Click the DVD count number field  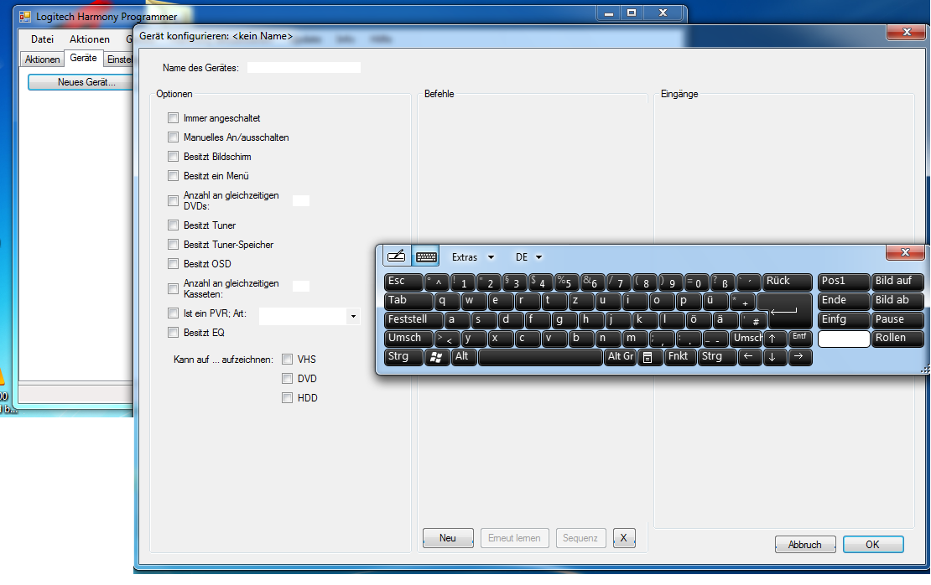point(301,200)
